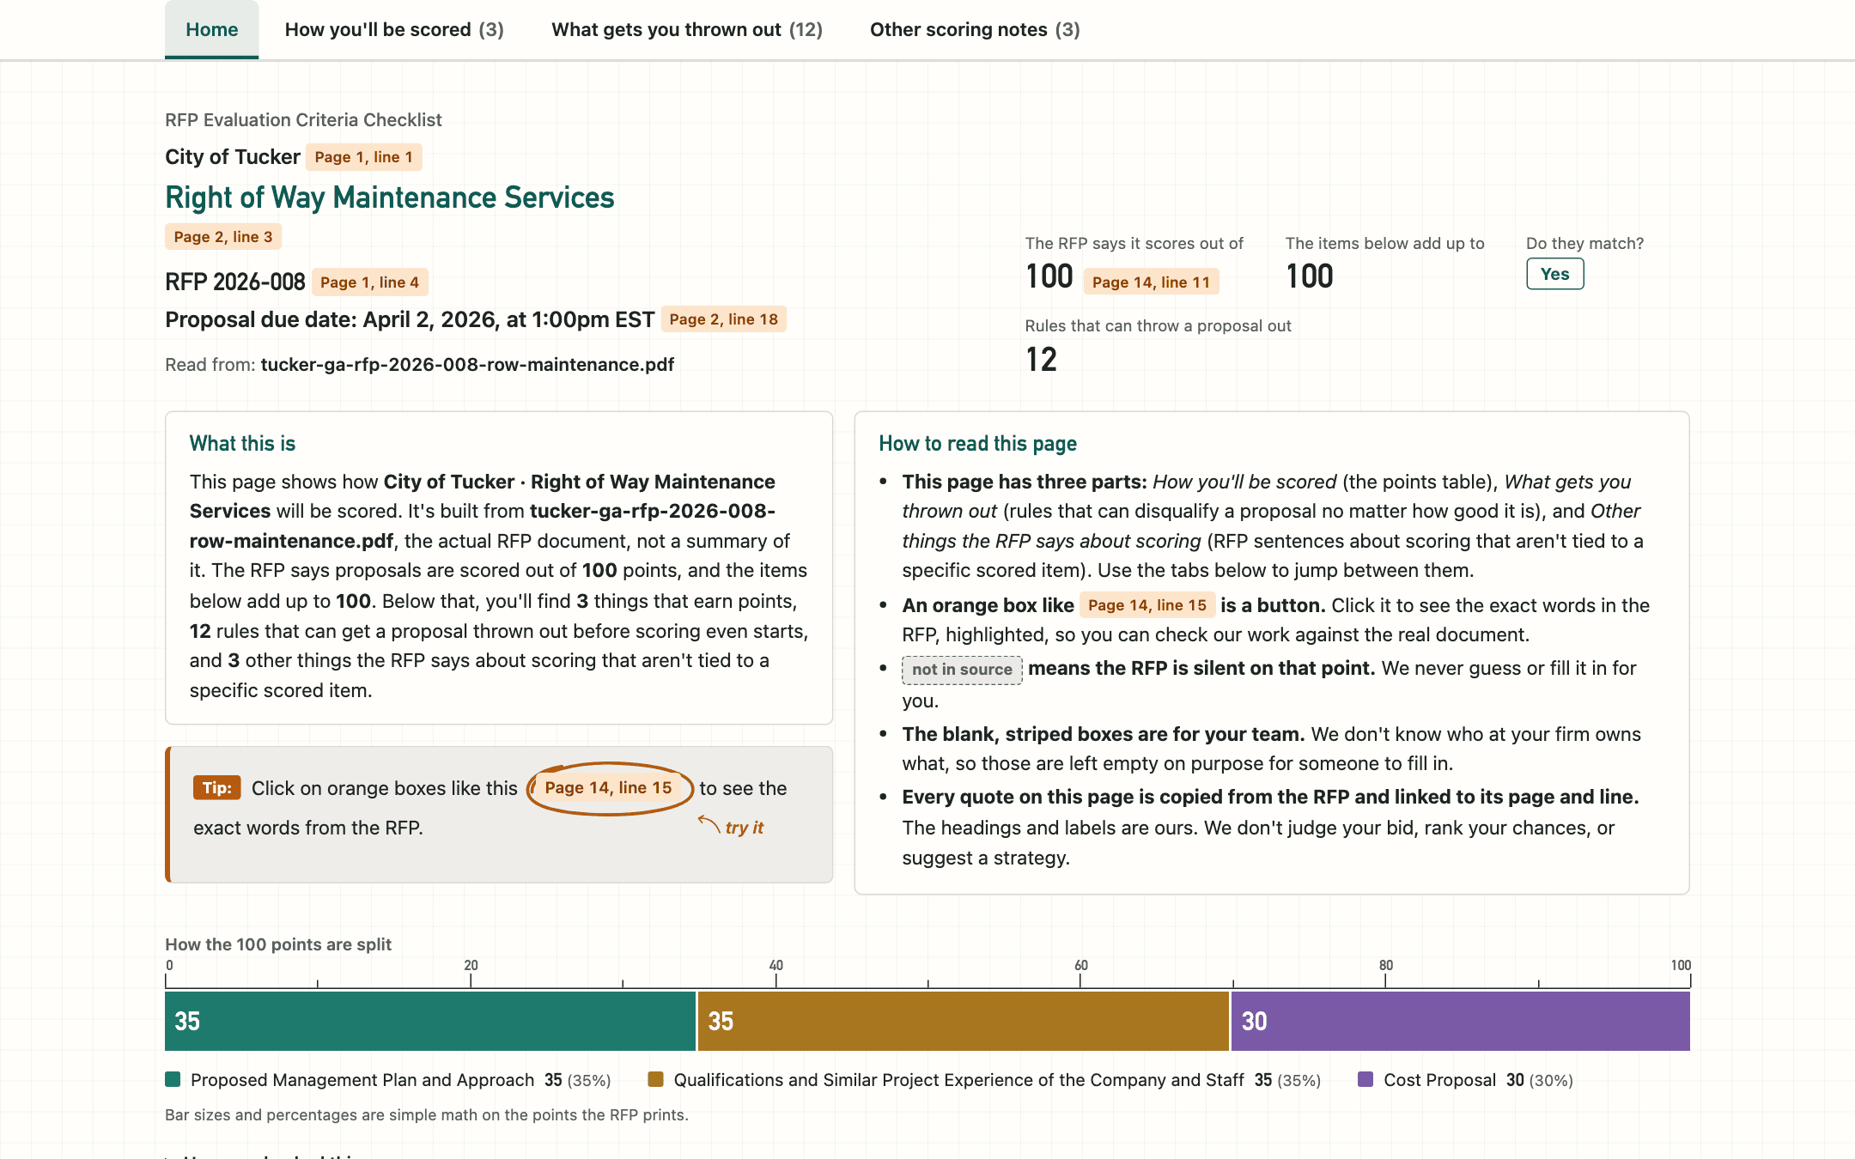The width and height of the screenshot is (1855, 1159).
Task: Click the Page 1, line 1 citation beside City of Tucker
Action: [x=363, y=157]
